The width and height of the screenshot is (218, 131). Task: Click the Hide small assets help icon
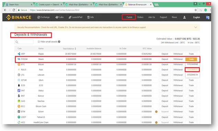pyautogui.click(x=59, y=41)
